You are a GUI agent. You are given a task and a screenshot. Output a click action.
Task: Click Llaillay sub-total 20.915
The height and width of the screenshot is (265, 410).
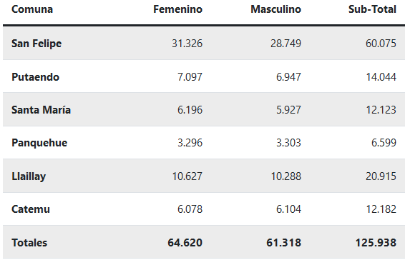point(381,176)
